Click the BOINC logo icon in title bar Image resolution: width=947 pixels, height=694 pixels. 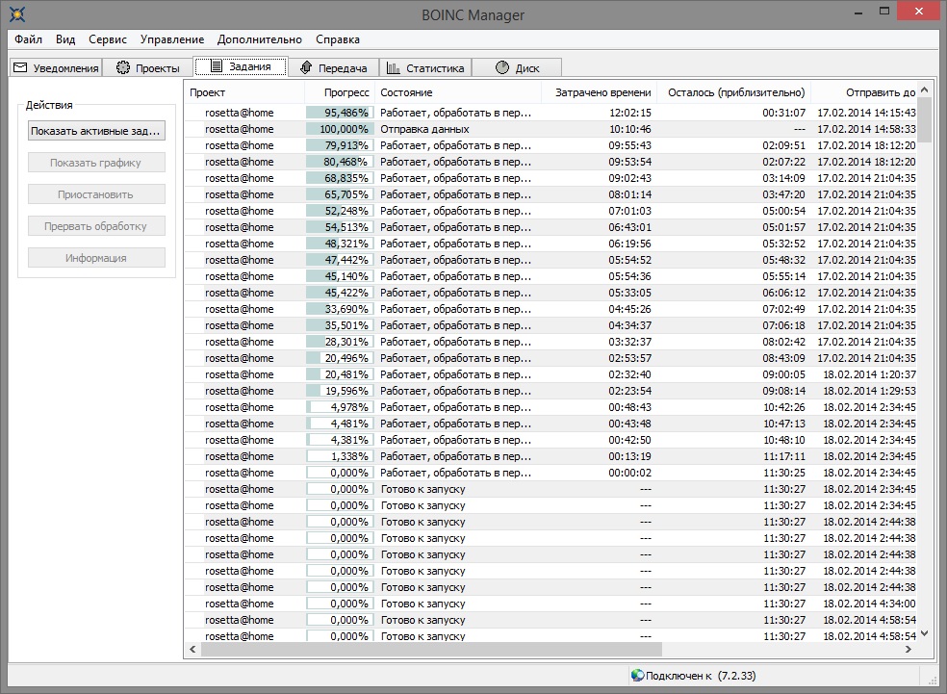17,13
